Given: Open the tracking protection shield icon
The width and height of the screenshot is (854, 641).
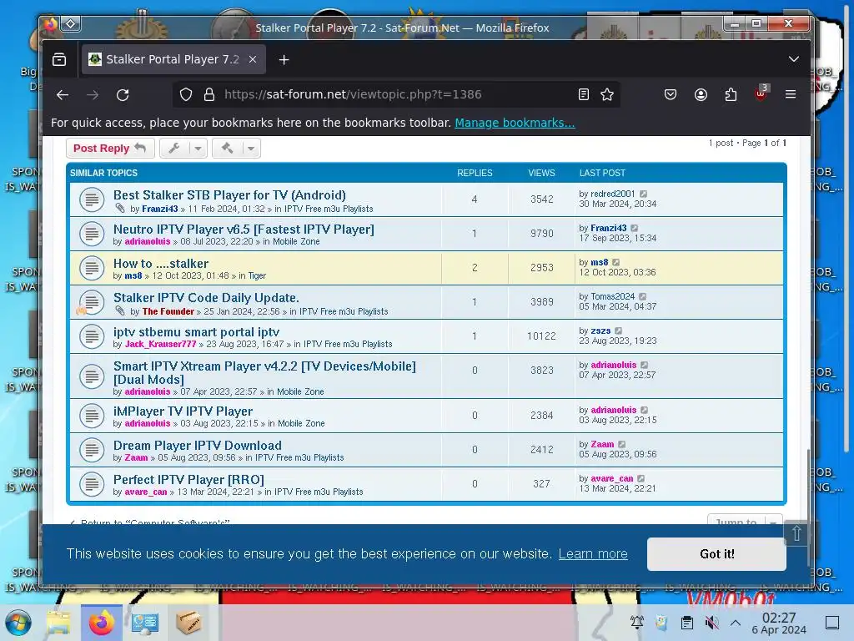Looking at the screenshot, I should click(x=186, y=95).
